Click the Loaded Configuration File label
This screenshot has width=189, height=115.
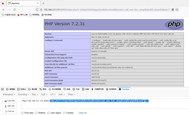pos(56,61)
